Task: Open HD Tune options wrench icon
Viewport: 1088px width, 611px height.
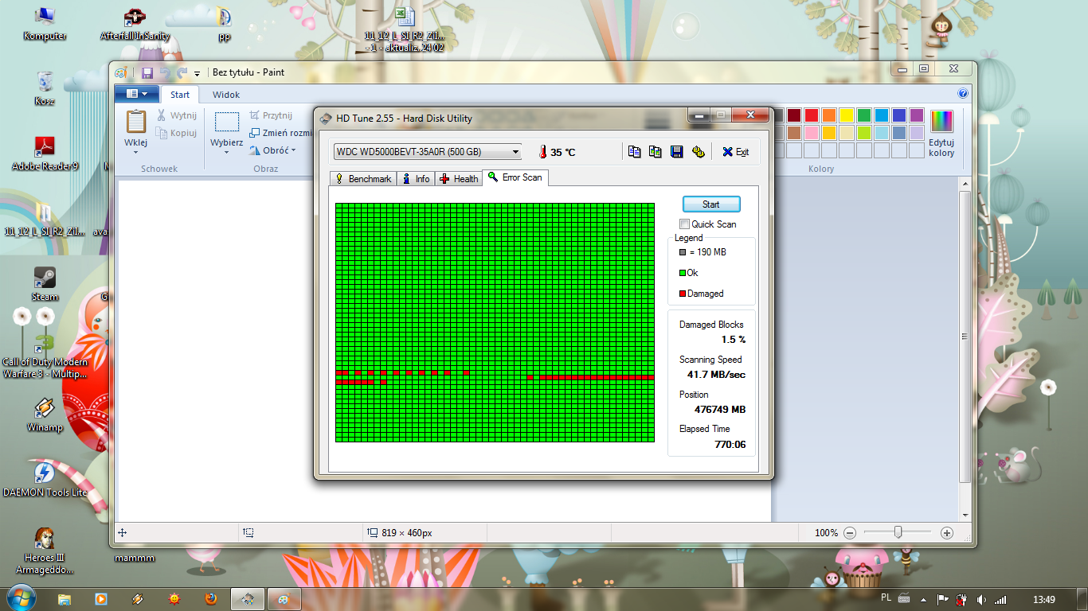Action: [699, 152]
